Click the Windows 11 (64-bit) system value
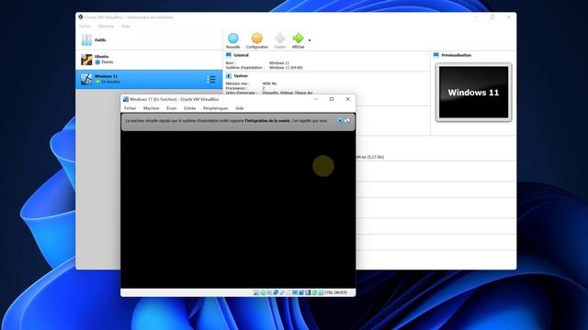Screen dimensions: 588x330 click(286, 68)
